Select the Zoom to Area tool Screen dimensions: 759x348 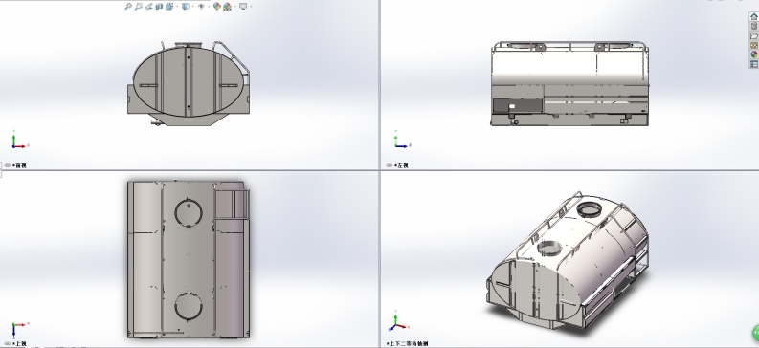click(x=139, y=7)
